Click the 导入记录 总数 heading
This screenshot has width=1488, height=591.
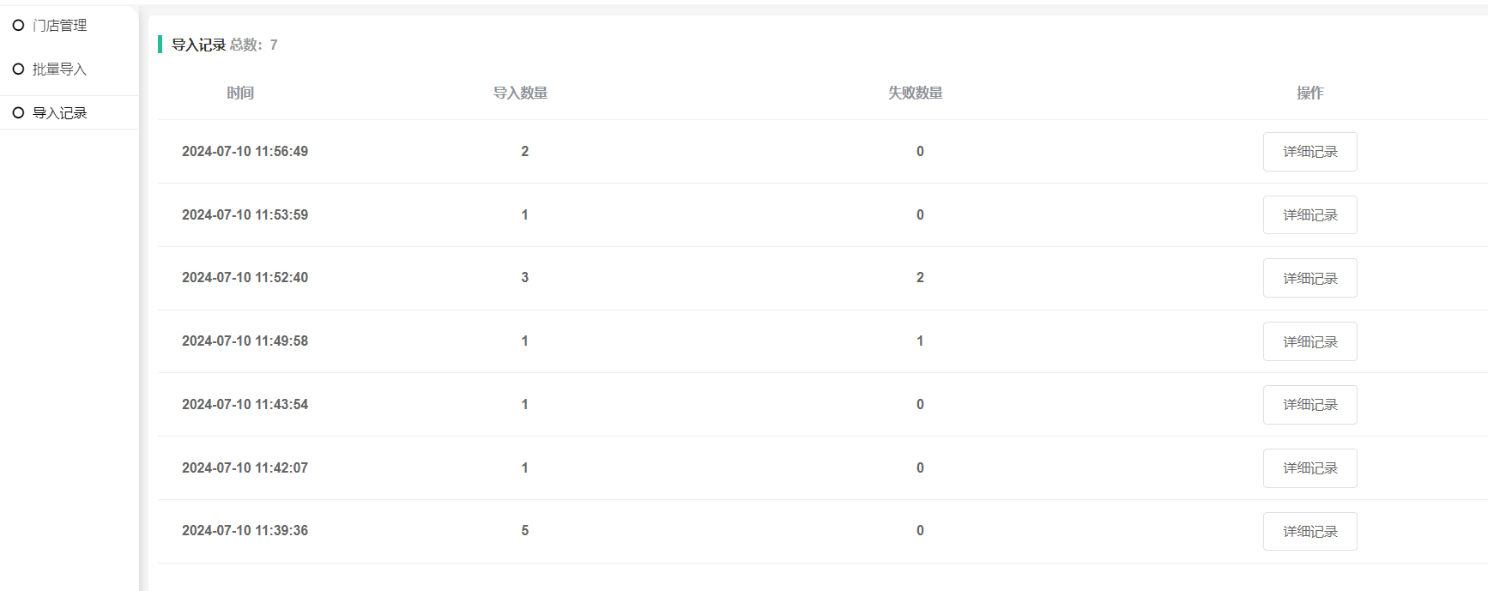pos(224,45)
